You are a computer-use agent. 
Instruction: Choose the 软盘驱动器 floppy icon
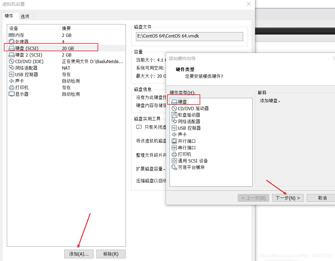pos(174,115)
